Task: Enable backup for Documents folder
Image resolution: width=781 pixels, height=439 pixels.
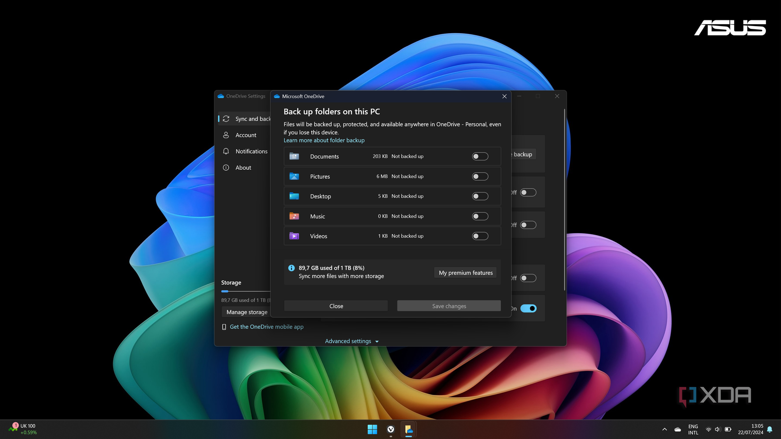Action: (x=480, y=157)
